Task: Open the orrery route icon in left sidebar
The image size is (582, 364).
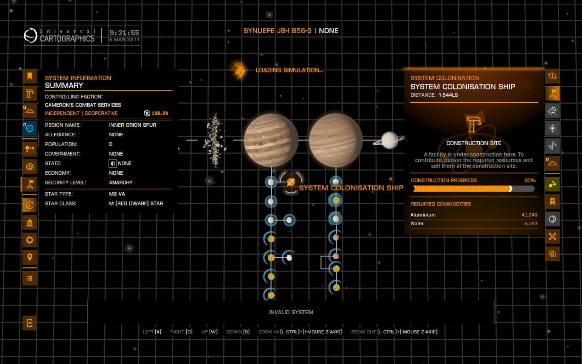Action: (30, 149)
